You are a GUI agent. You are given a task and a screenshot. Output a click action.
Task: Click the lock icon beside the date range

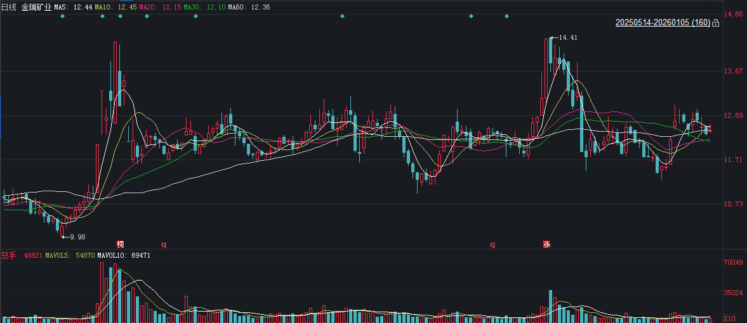coord(716,23)
